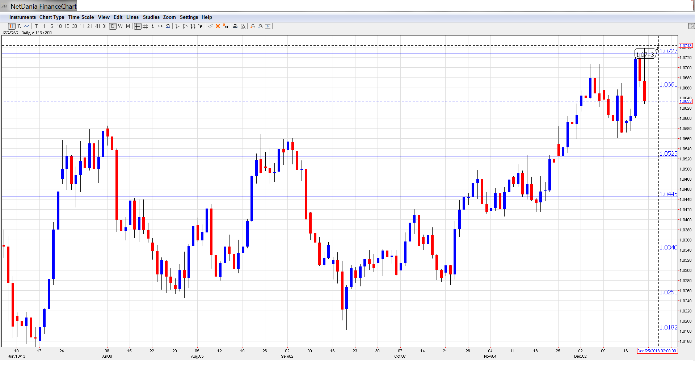Click the panel icon at top right corner
Image resolution: width=695 pixels, height=391 pixels.
tap(691, 26)
